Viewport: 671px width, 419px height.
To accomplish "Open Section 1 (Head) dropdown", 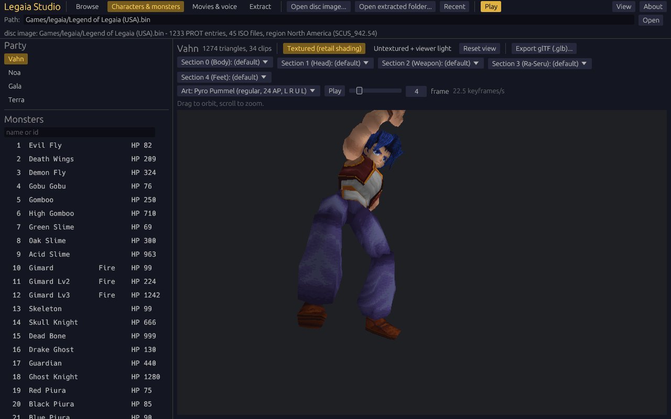I will tap(325, 63).
